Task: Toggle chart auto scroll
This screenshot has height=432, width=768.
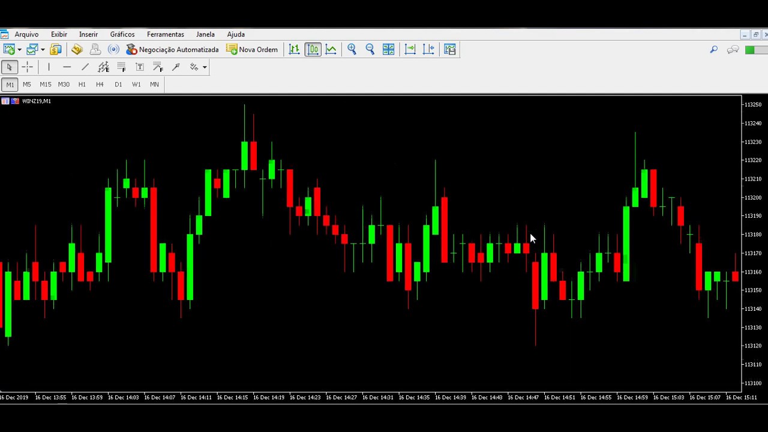Action: (410, 49)
